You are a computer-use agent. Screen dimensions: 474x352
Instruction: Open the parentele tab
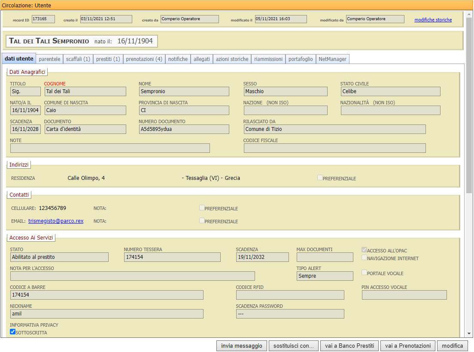[x=50, y=59]
